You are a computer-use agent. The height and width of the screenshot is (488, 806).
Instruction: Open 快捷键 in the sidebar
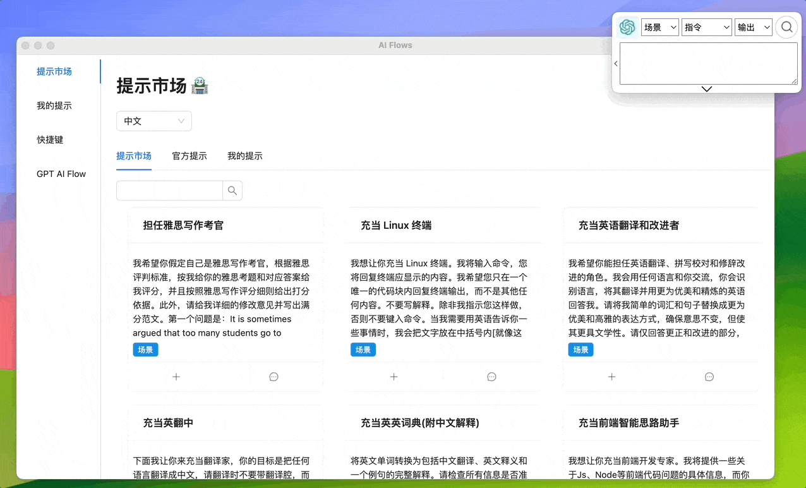pyautogui.click(x=50, y=140)
